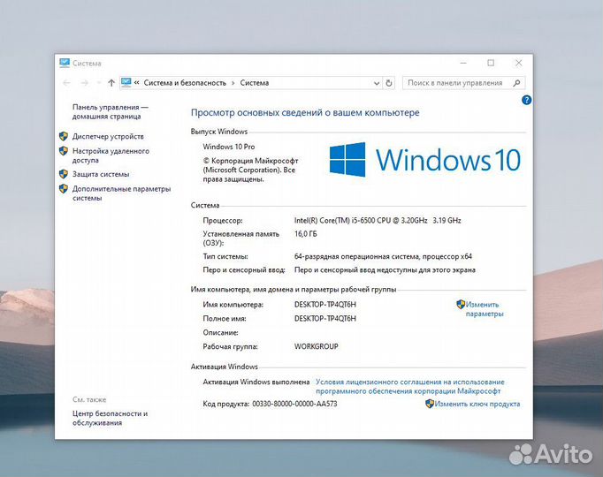Click the Windows 10 logo
The width and height of the screenshot is (603, 477).
[x=425, y=159]
